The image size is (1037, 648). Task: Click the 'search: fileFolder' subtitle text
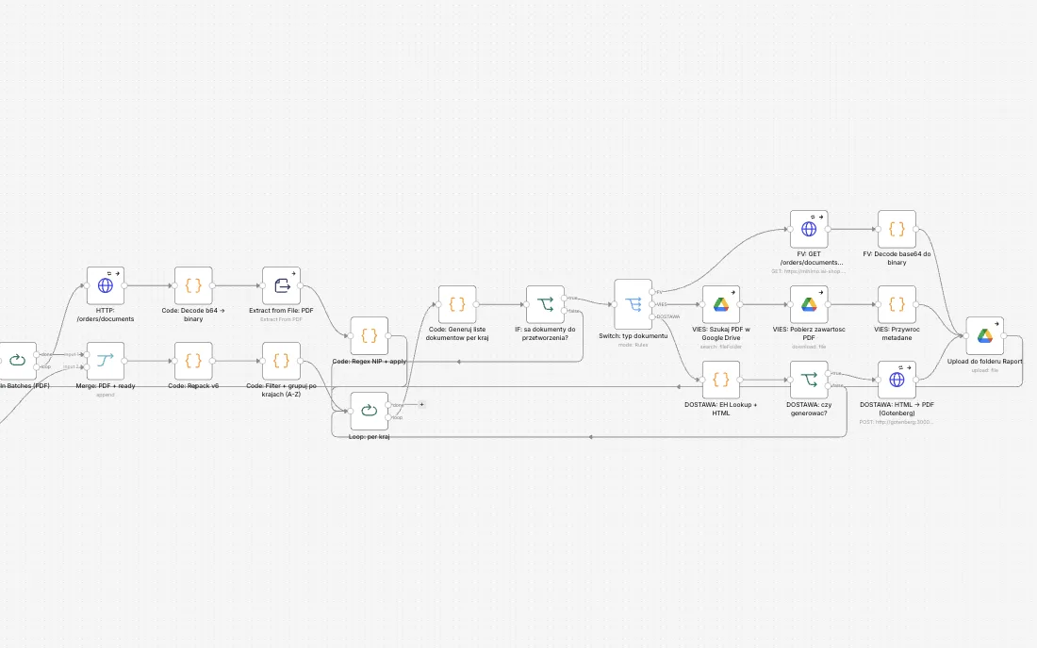pos(721,347)
